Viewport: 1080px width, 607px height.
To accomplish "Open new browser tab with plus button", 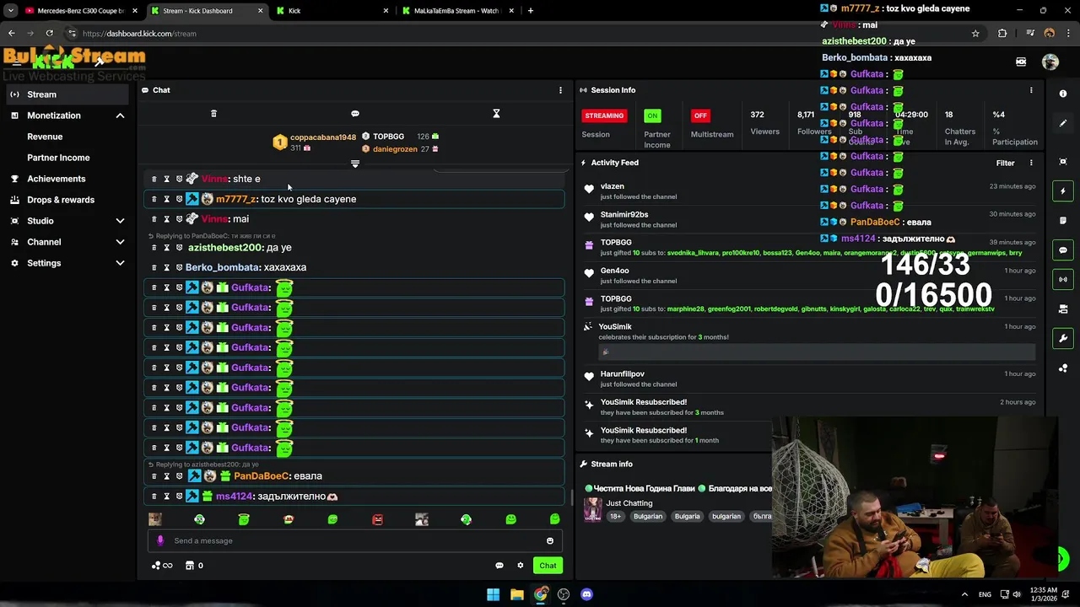I will pos(531,11).
